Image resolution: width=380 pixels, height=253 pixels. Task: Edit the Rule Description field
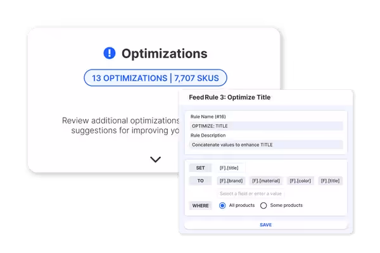(x=266, y=145)
